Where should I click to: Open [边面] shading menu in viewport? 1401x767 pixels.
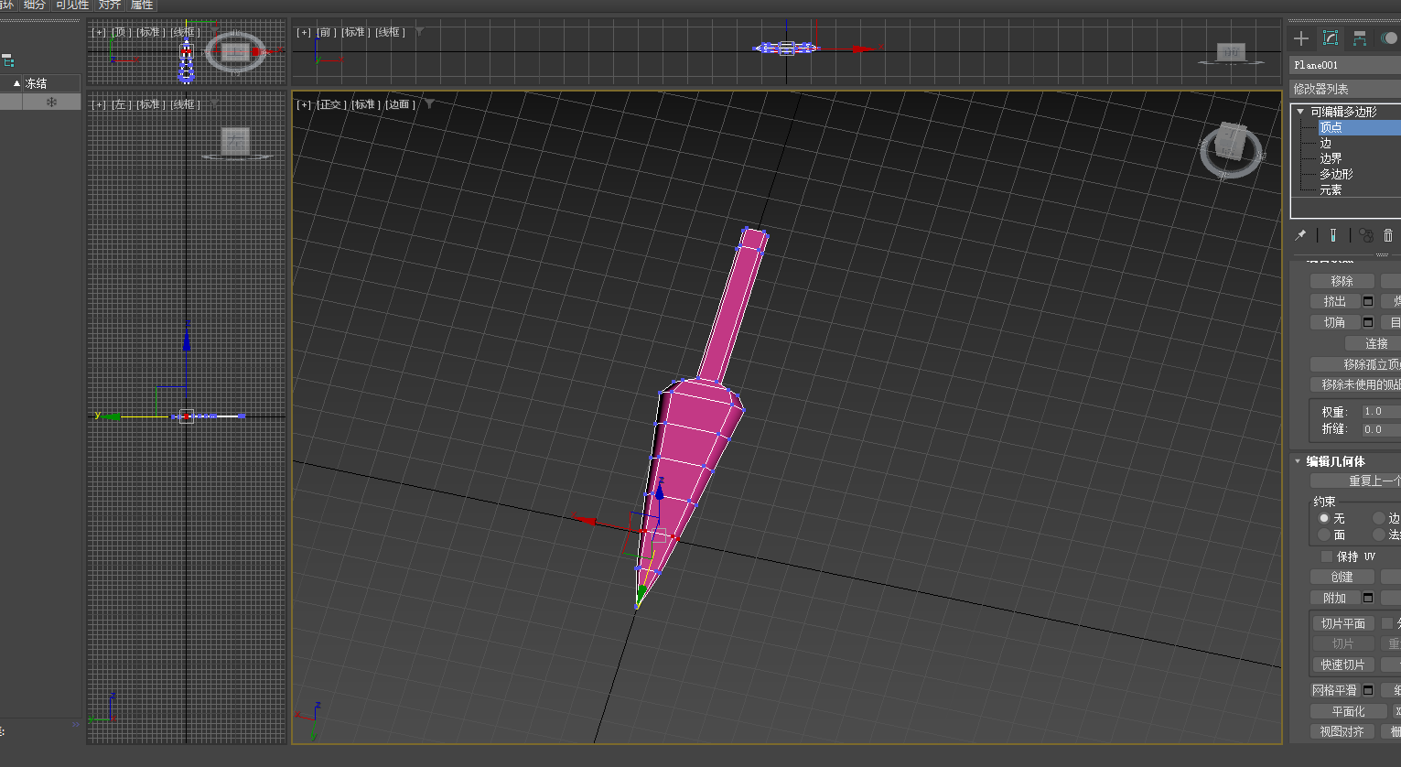click(399, 104)
